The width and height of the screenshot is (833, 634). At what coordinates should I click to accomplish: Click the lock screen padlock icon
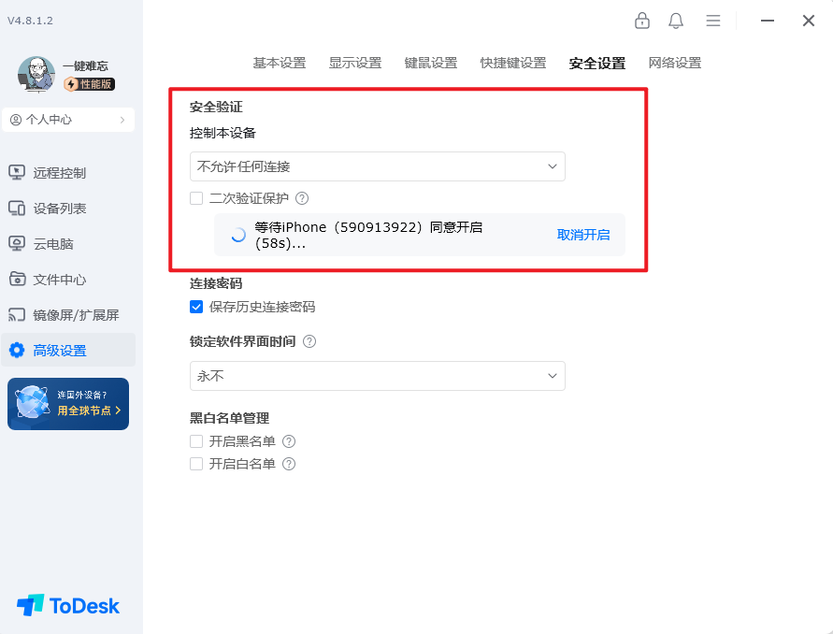641,21
